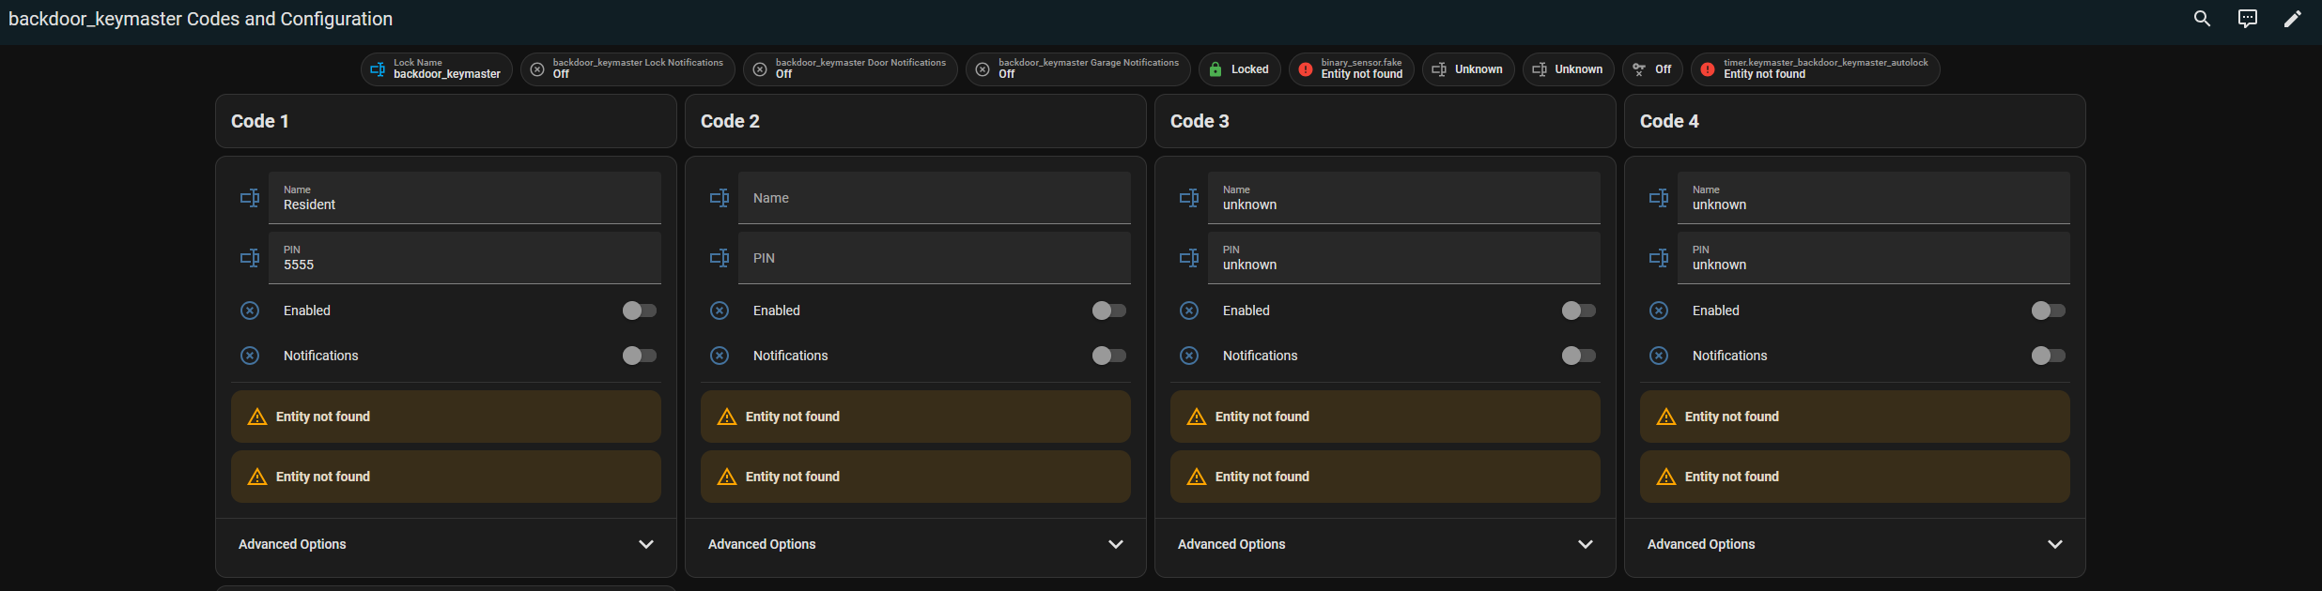Viewport: 2322px width, 591px height.
Task: Click the Code 3 Notifications row icon
Action: click(1189, 356)
